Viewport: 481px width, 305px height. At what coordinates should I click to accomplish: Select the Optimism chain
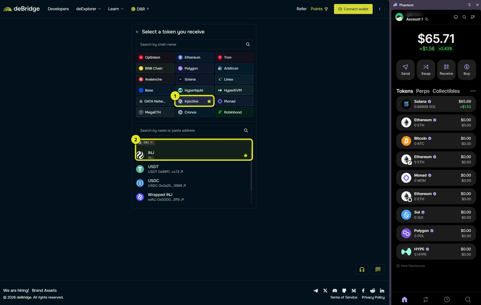coord(155,57)
